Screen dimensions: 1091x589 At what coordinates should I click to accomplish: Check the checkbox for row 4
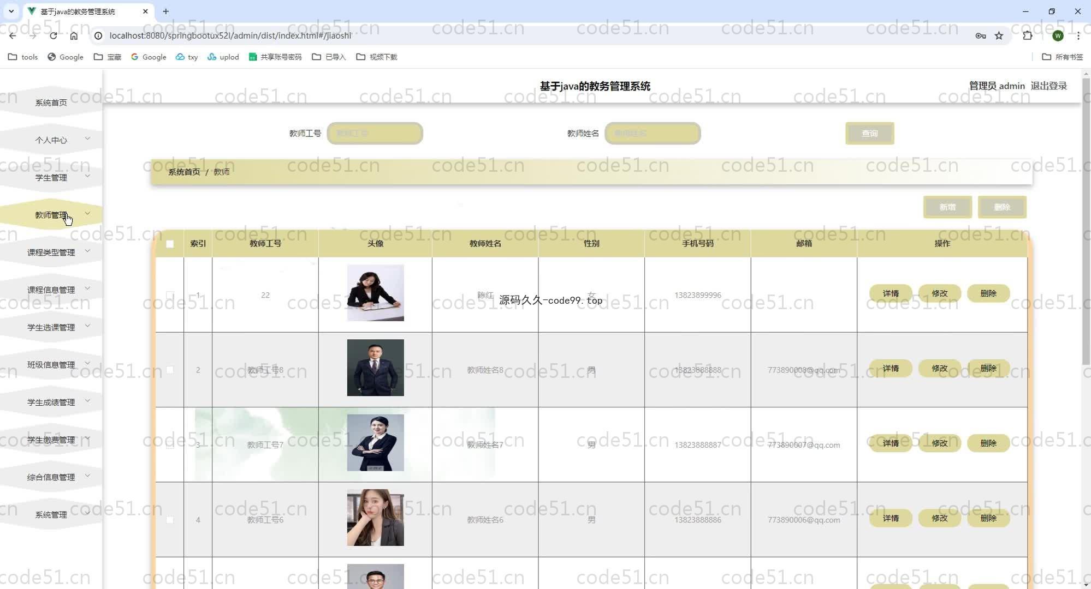click(170, 520)
